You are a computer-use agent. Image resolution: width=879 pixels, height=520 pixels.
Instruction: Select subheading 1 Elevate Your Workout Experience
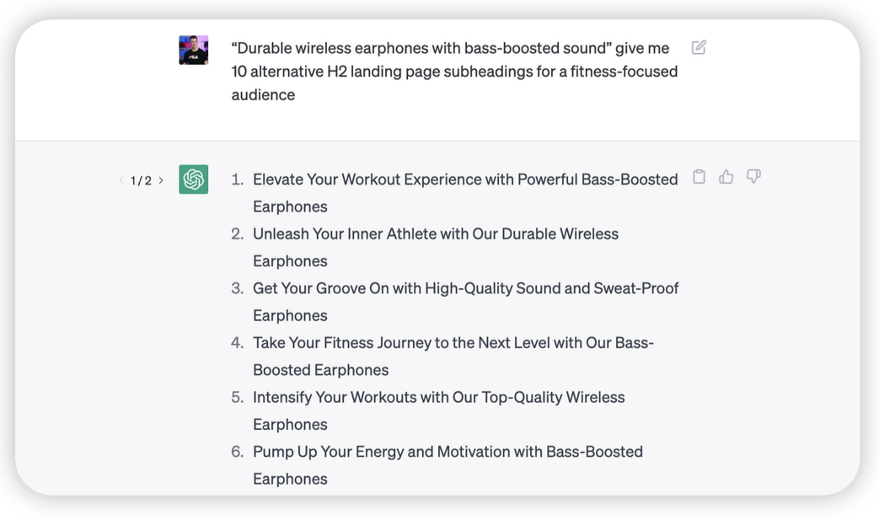pos(465,193)
